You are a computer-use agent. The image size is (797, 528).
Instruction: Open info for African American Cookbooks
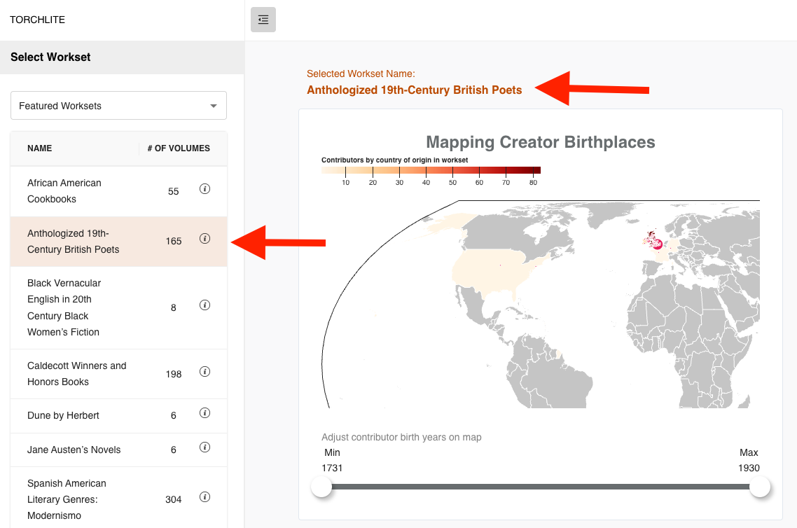[205, 189]
